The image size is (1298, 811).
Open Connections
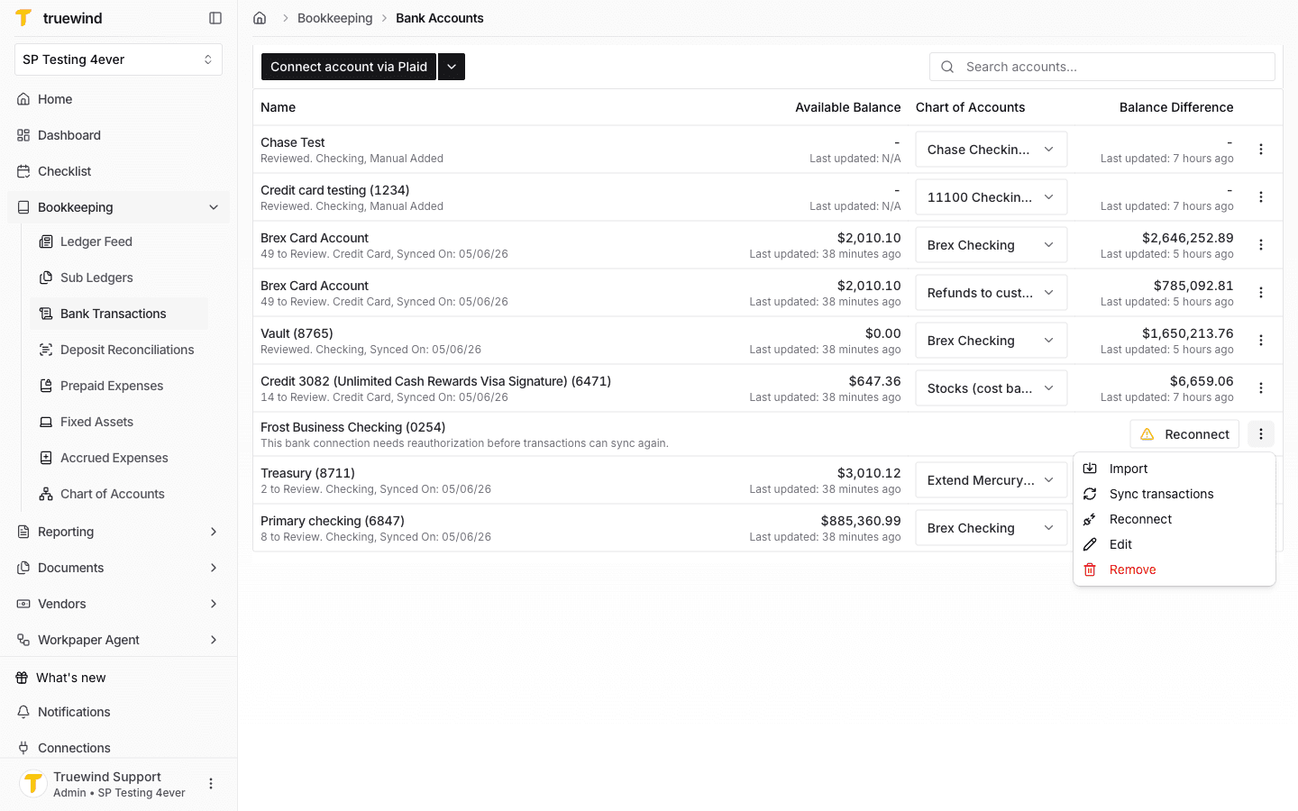point(118,748)
